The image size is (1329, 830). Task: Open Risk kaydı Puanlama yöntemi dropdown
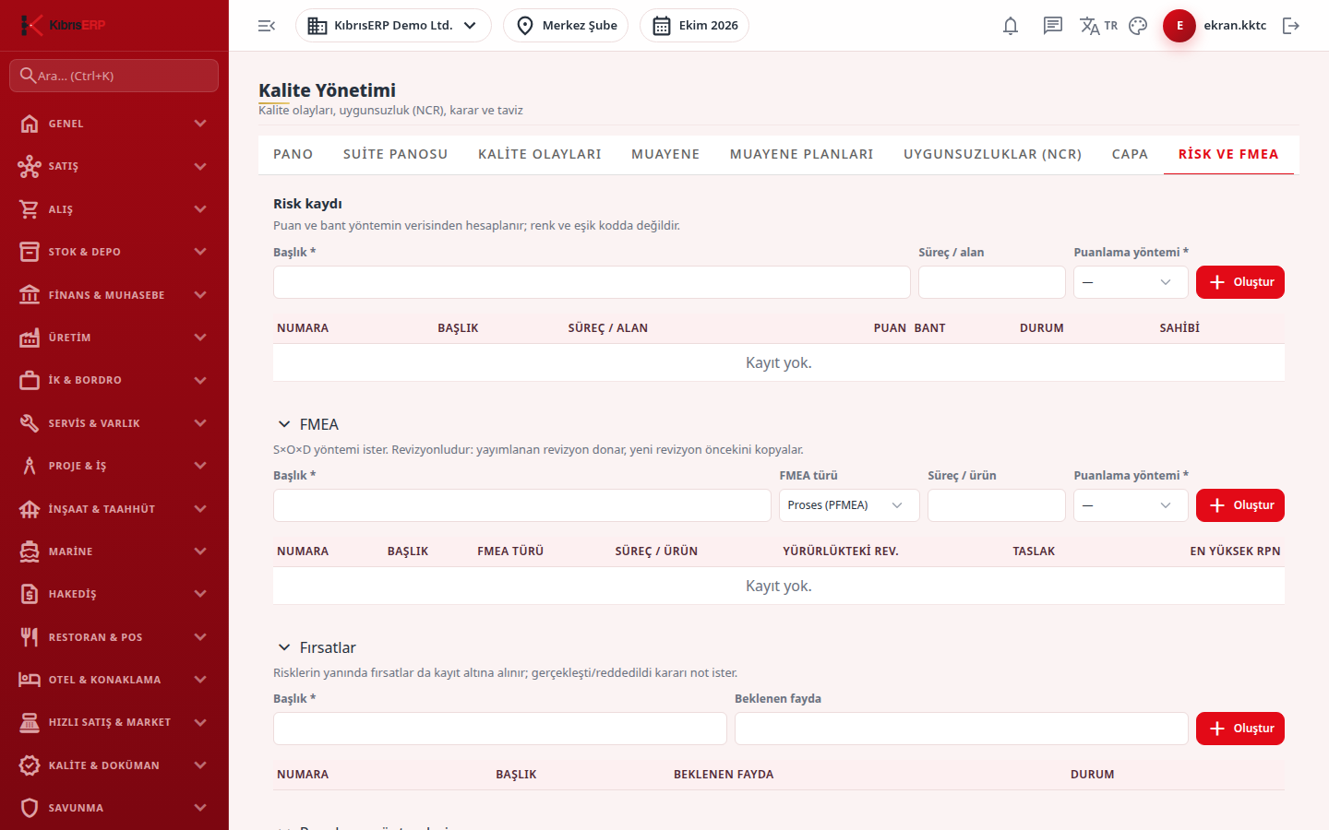(x=1131, y=282)
